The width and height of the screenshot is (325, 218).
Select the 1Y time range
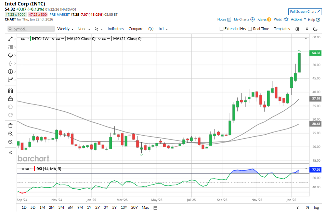coord(89,207)
